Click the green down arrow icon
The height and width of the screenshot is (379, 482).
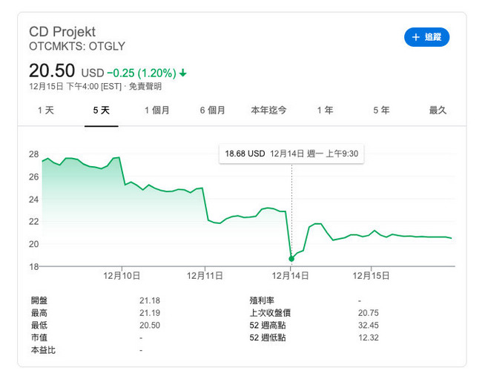pyautogui.click(x=183, y=73)
